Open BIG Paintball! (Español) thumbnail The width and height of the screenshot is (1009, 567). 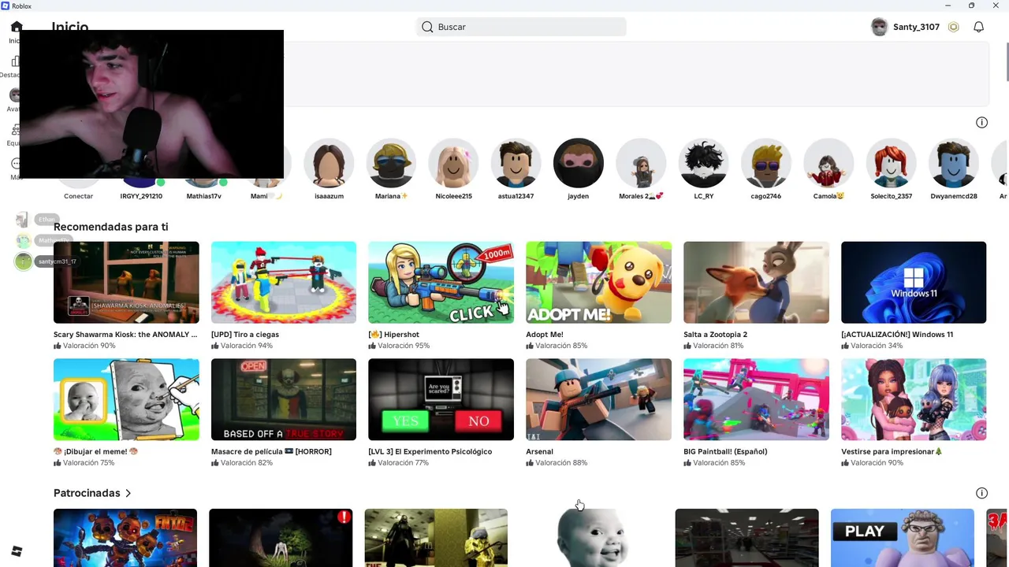[756, 399]
